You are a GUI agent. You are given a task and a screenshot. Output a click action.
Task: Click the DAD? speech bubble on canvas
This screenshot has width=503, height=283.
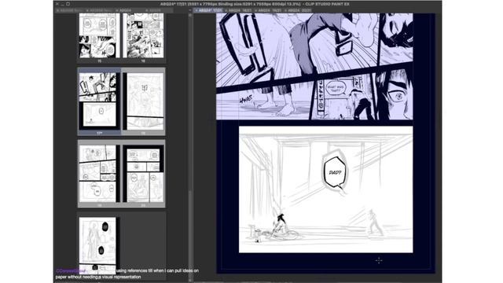pos(335,172)
